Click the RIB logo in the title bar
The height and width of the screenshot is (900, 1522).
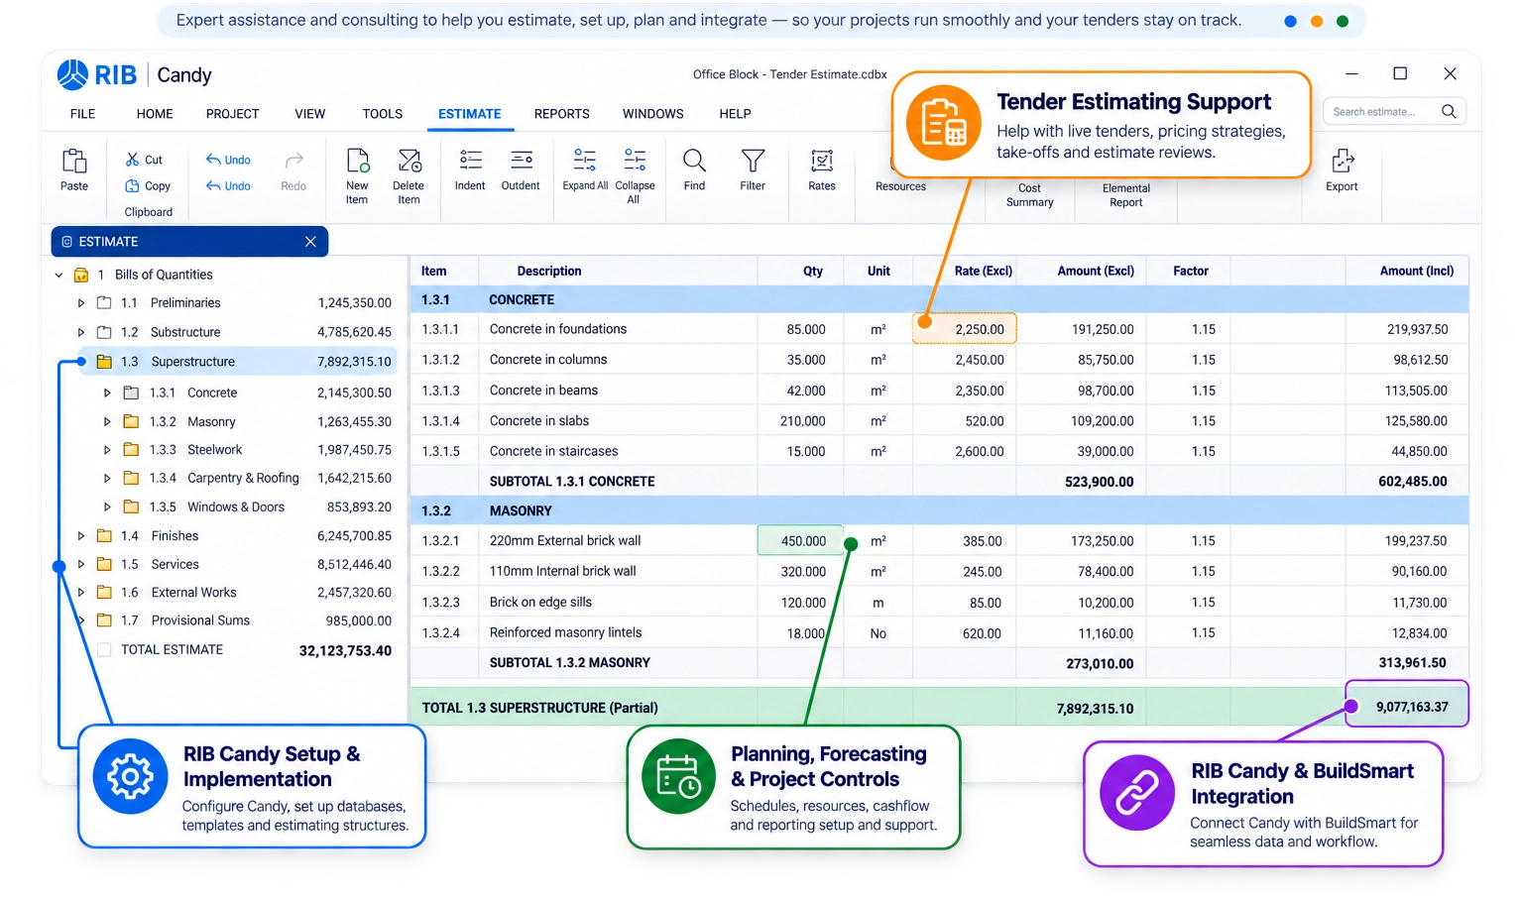(x=97, y=74)
